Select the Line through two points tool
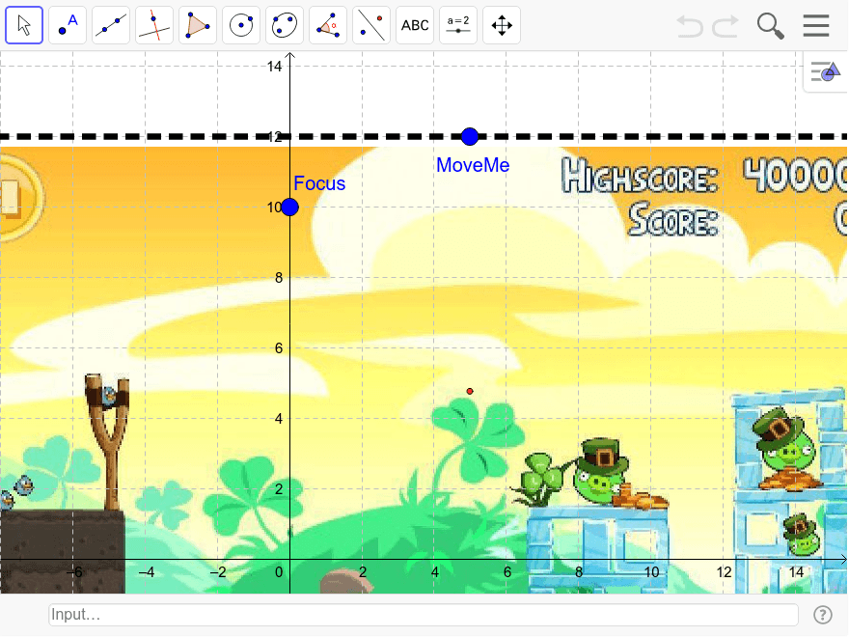 coord(111,25)
